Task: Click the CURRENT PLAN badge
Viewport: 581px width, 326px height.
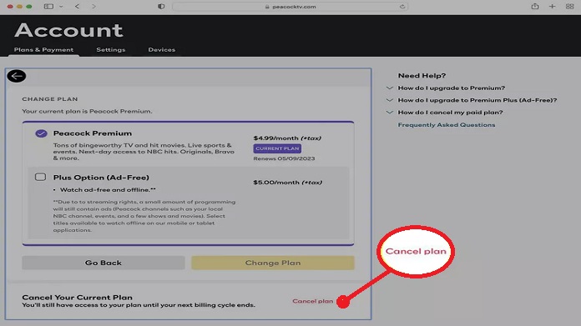Action: [x=277, y=148]
